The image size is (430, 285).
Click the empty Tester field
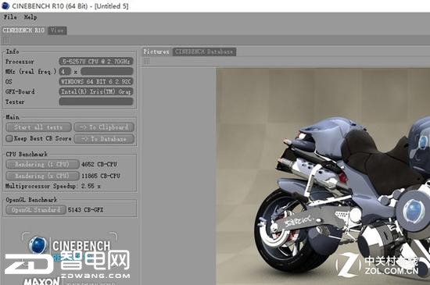(x=96, y=102)
